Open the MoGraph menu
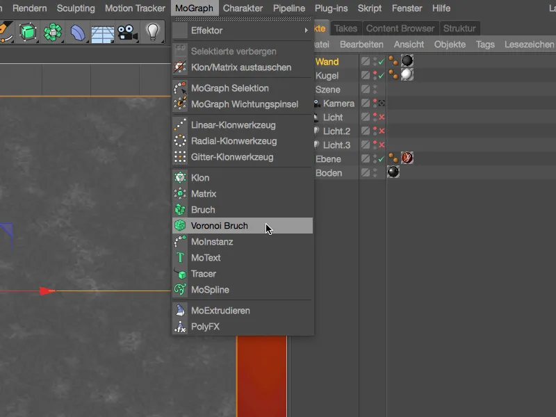The height and width of the screenshot is (417, 556). pyautogui.click(x=194, y=8)
